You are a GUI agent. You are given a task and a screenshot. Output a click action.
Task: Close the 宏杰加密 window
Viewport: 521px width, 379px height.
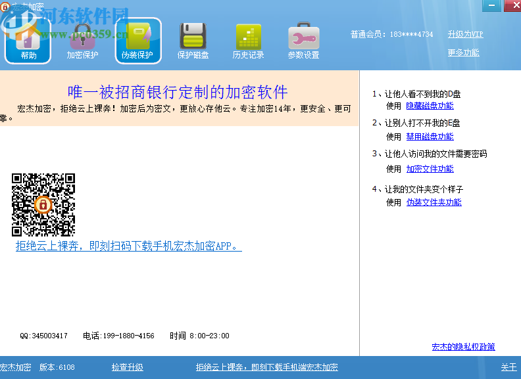point(514,5)
